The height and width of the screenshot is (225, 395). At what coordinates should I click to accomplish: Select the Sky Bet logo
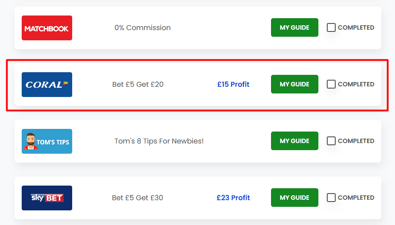point(47,198)
